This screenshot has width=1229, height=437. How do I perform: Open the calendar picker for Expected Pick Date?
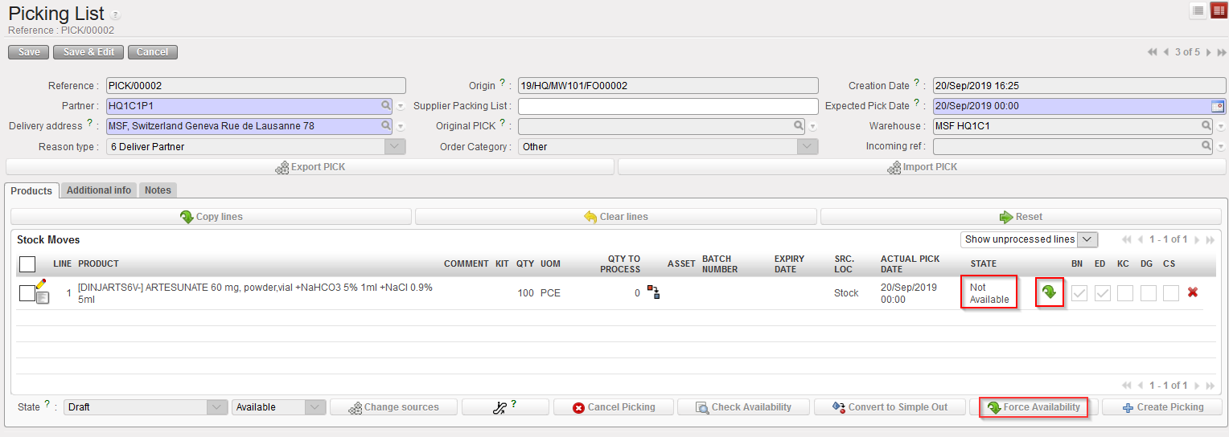(1217, 106)
